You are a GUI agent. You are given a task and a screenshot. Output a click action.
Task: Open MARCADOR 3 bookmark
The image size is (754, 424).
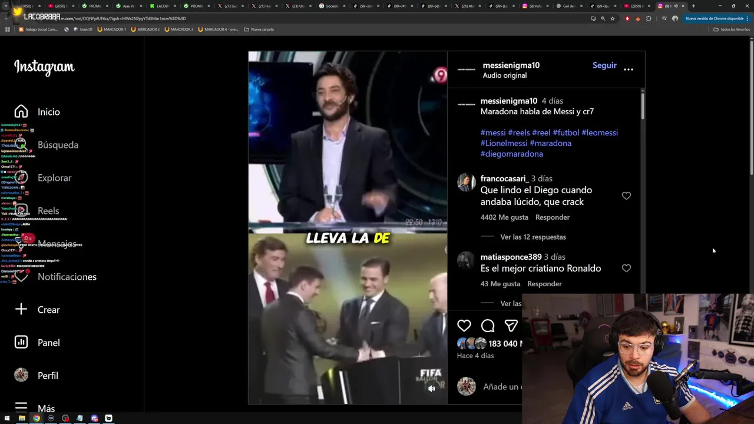coord(178,29)
